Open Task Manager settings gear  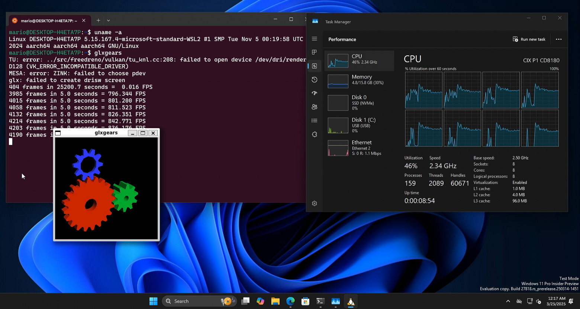click(x=314, y=203)
